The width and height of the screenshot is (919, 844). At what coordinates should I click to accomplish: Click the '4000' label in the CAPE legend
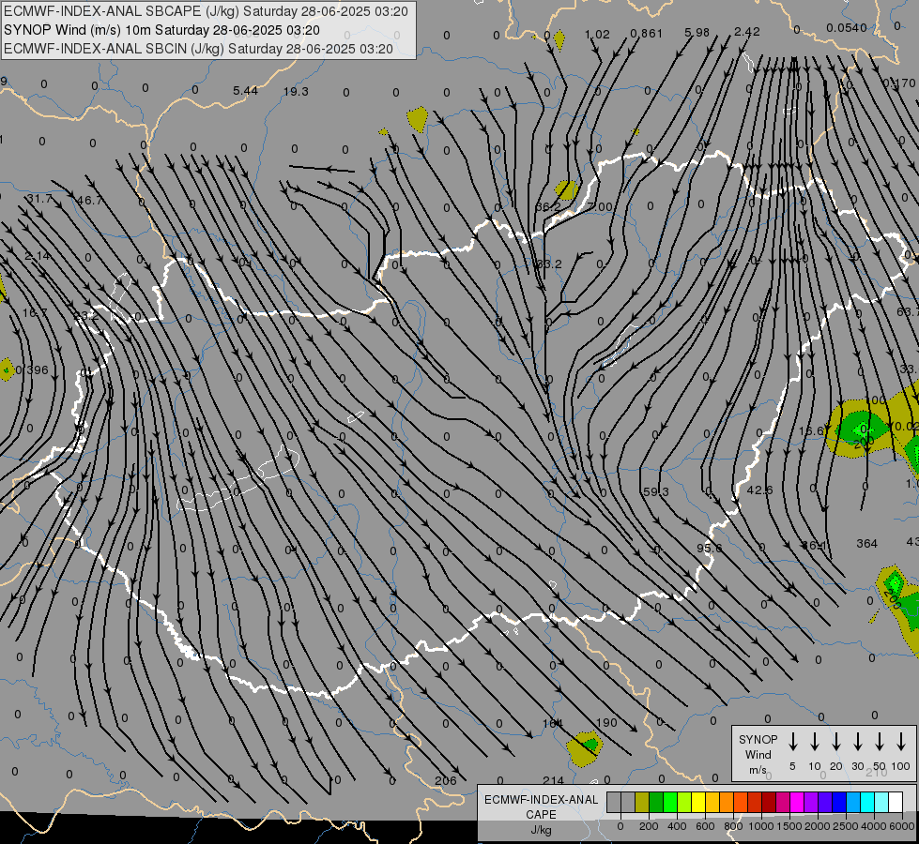874,826
